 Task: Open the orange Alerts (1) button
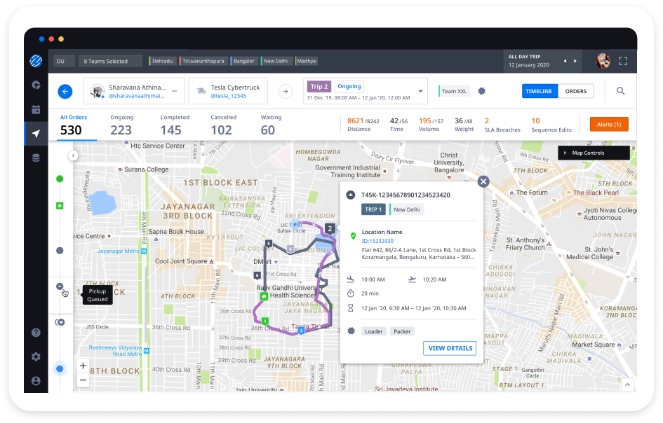[x=608, y=125]
